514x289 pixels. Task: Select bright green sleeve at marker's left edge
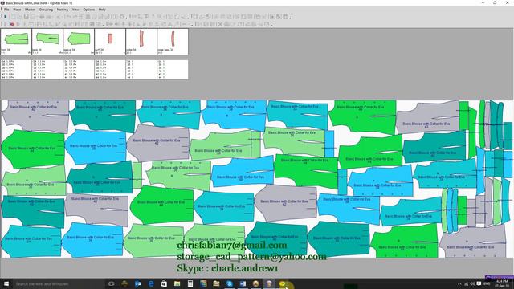(x=33, y=149)
